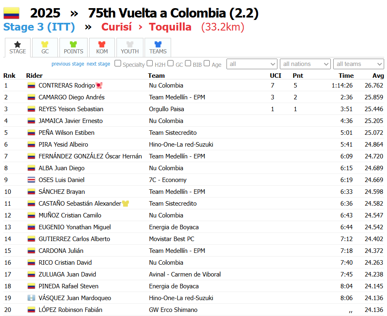Expand the "all teams" dropdown
This screenshot has height=316, width=387.
point(358,64)
